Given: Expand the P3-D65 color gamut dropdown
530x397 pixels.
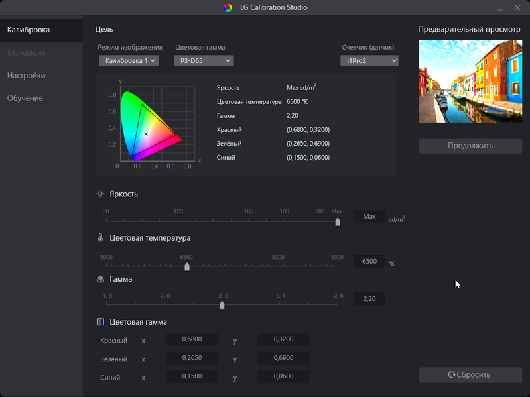Looking at the screenshot, I should coord(204,60).
